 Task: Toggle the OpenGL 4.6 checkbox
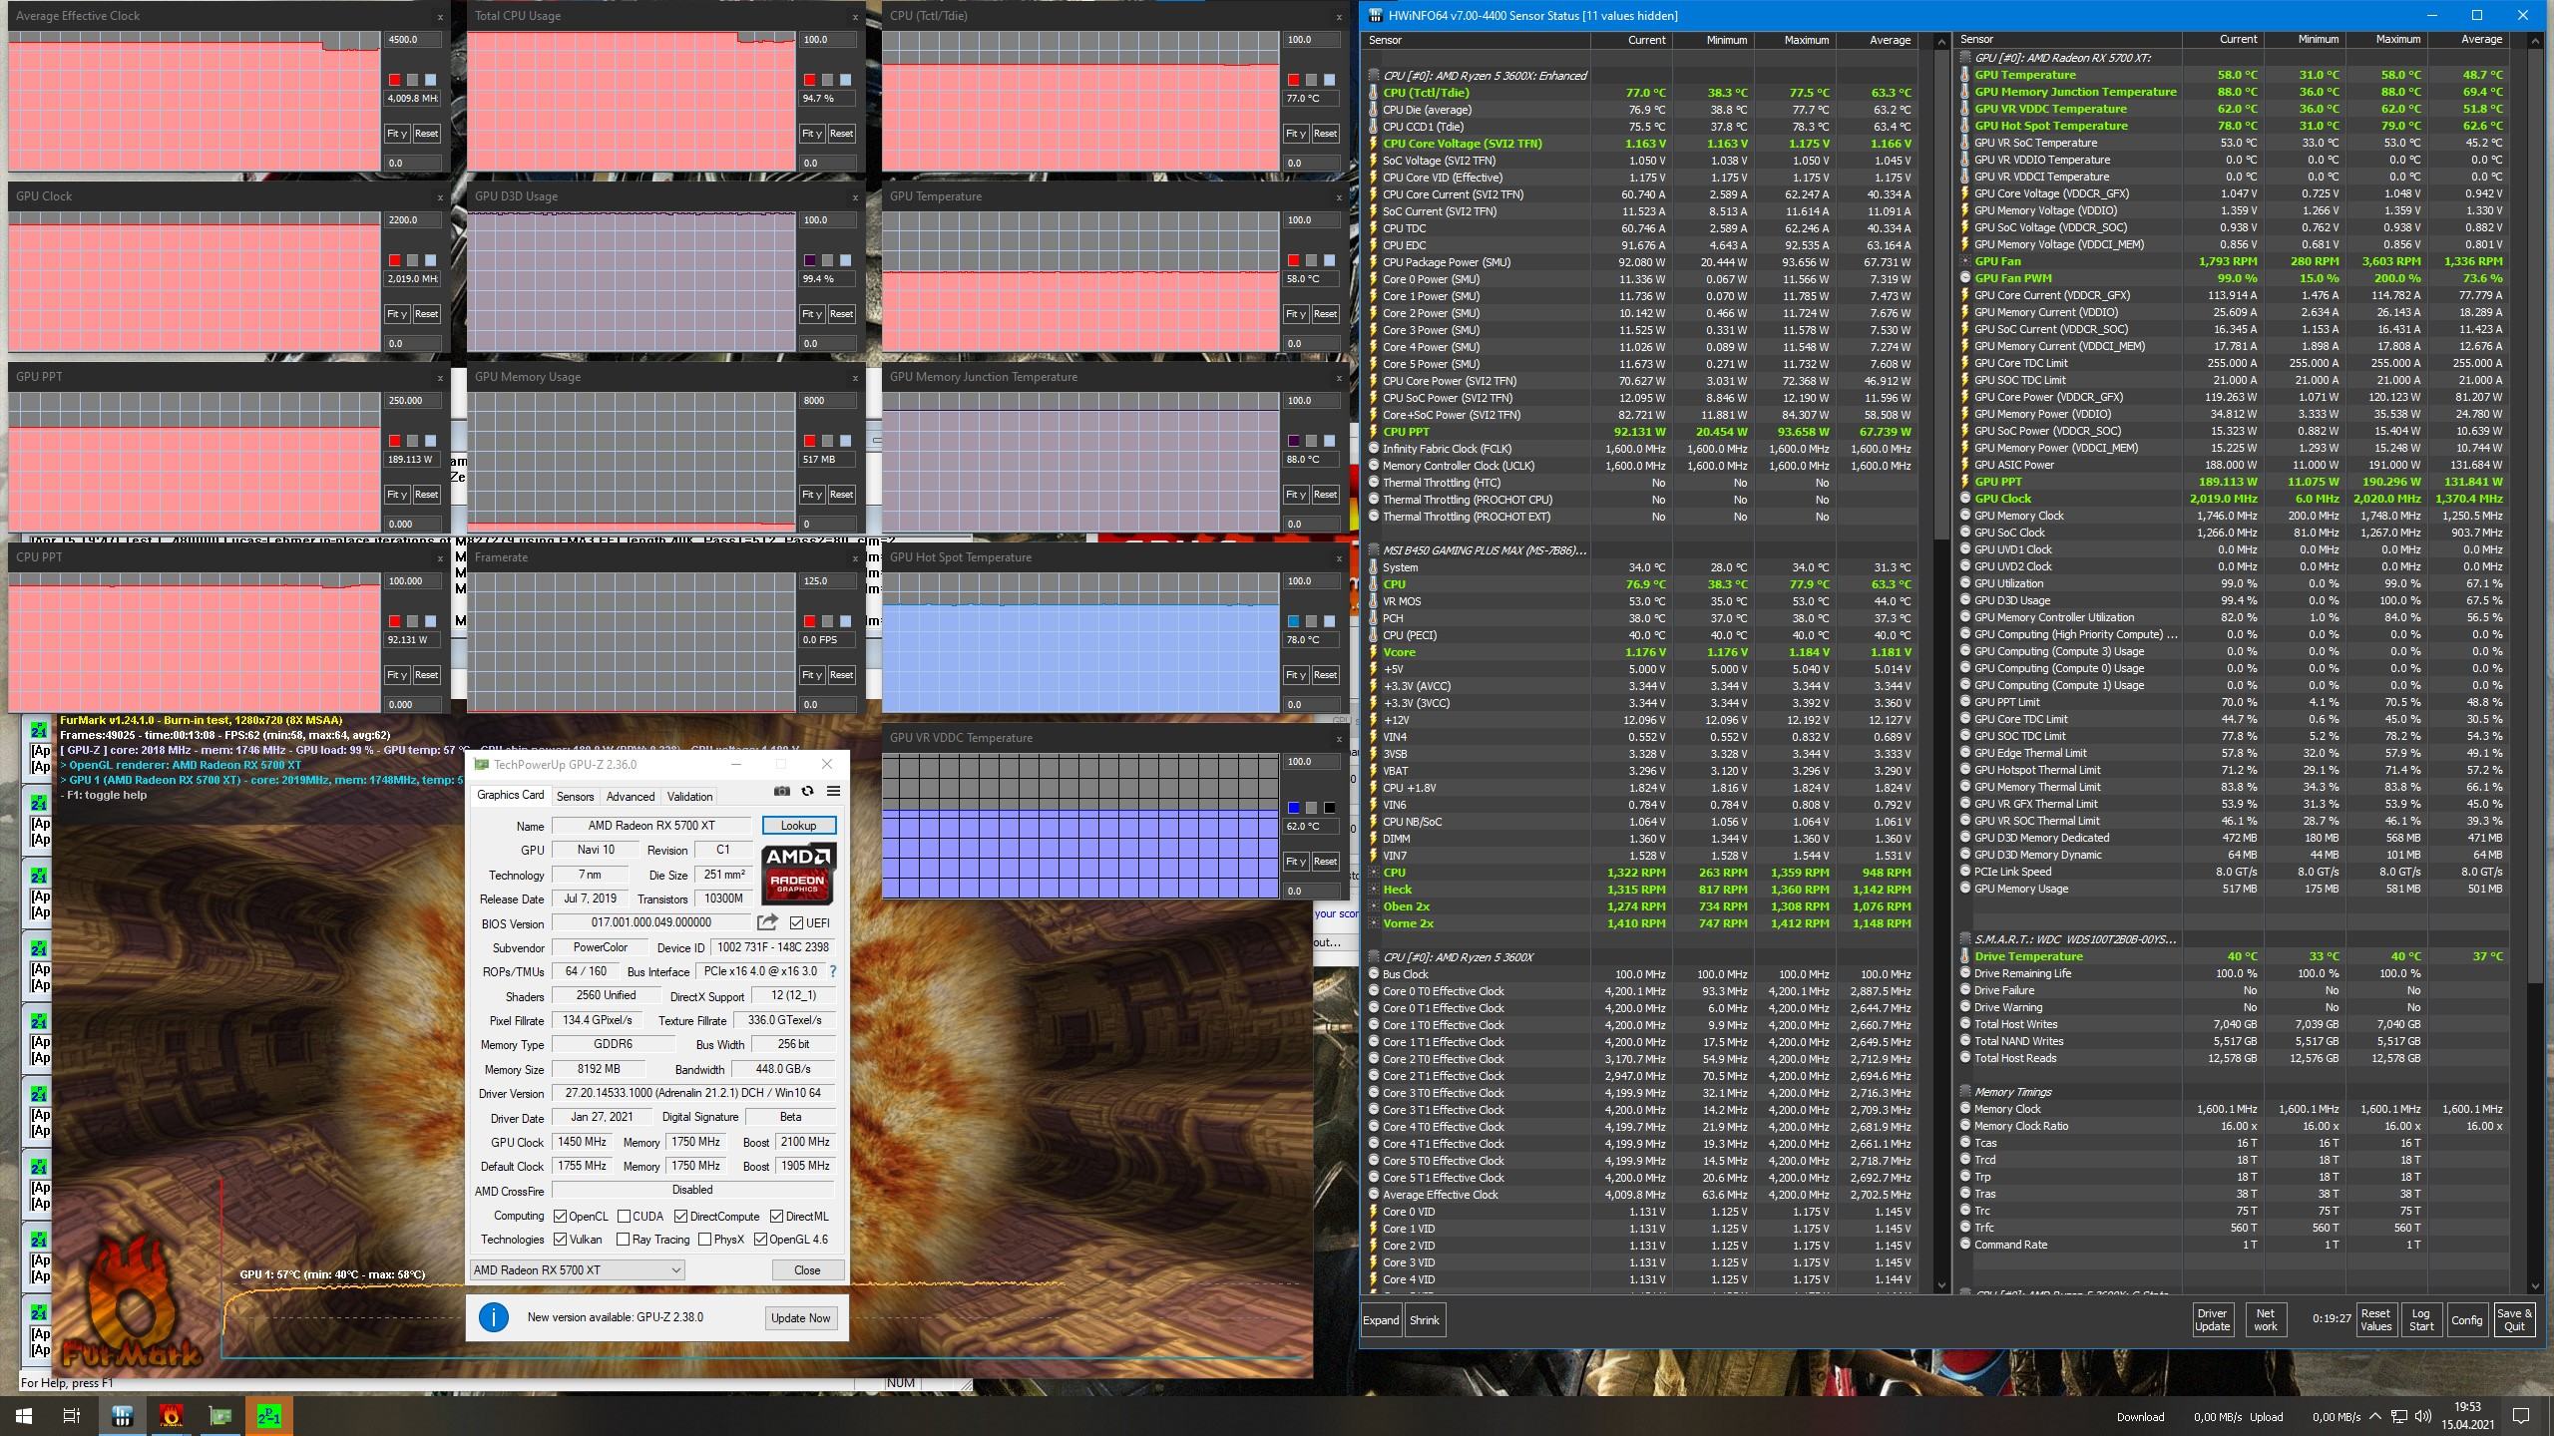coord(760,1240)
